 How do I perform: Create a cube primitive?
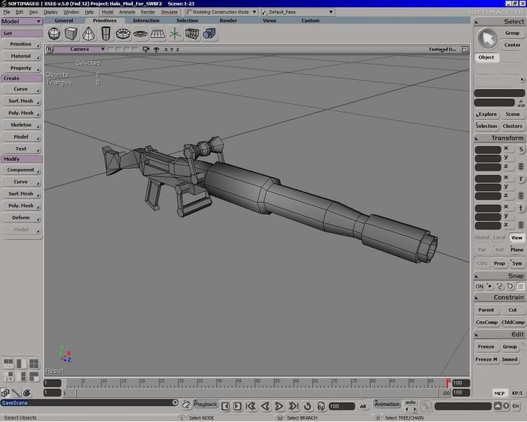(71, 34)
